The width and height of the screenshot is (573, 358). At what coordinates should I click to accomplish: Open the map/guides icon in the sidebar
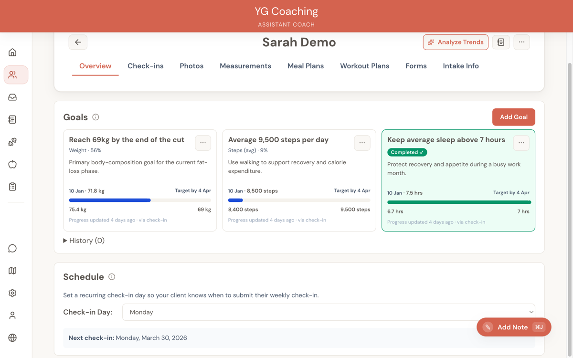(x=12, y=271)
